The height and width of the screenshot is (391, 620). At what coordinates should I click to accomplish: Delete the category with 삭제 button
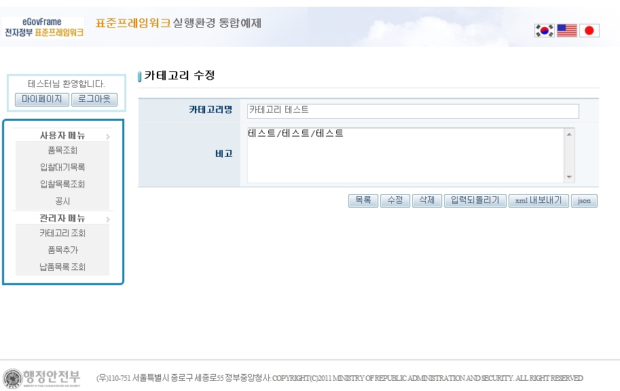tap(426, 200)
